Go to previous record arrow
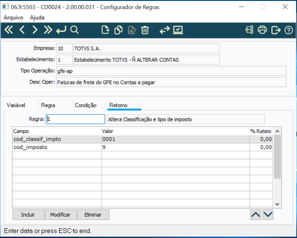 coord(22,30)
